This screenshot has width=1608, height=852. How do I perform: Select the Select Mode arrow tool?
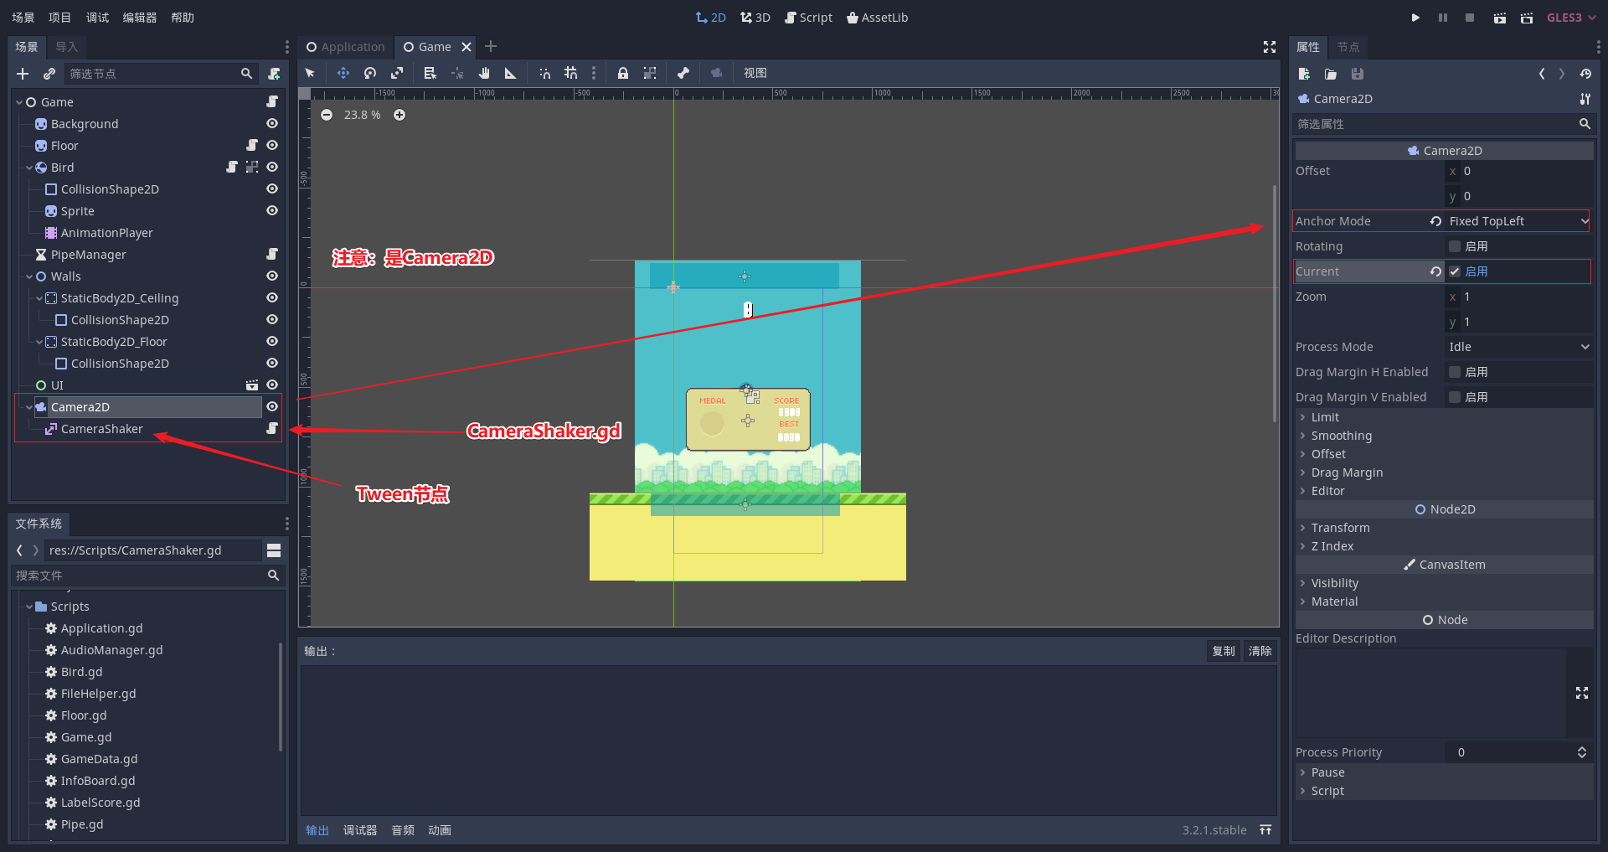coord(310,73)
